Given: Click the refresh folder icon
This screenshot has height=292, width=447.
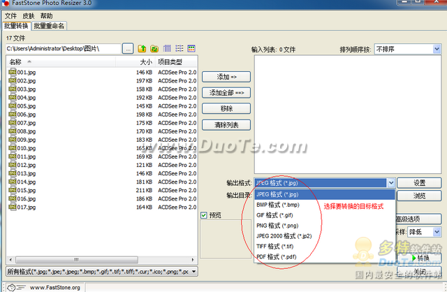Looking at the screenshot, I should pyautogui.click(x=154, y=48).
